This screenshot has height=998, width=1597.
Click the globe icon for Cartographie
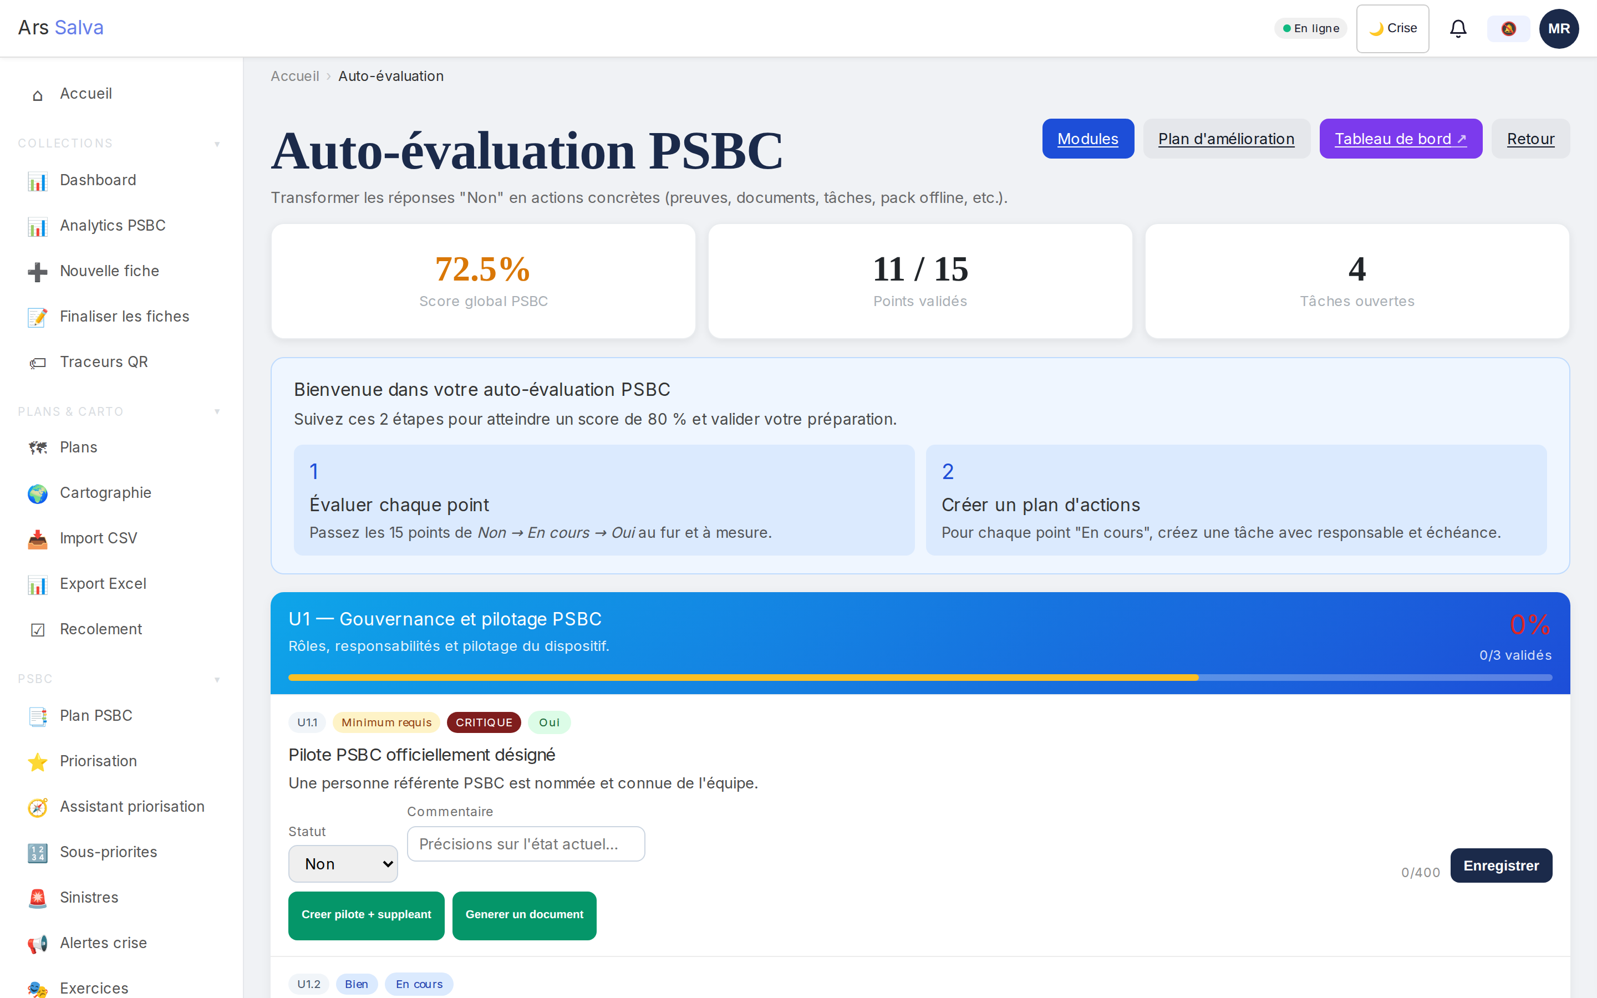tap(38, 493)
